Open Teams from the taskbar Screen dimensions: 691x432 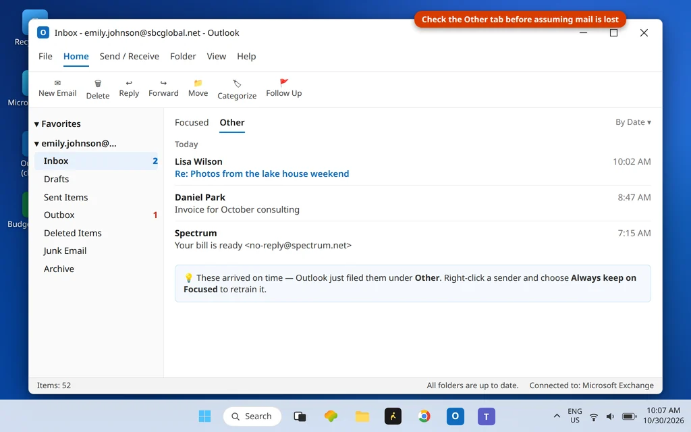(x=487, y=416)
